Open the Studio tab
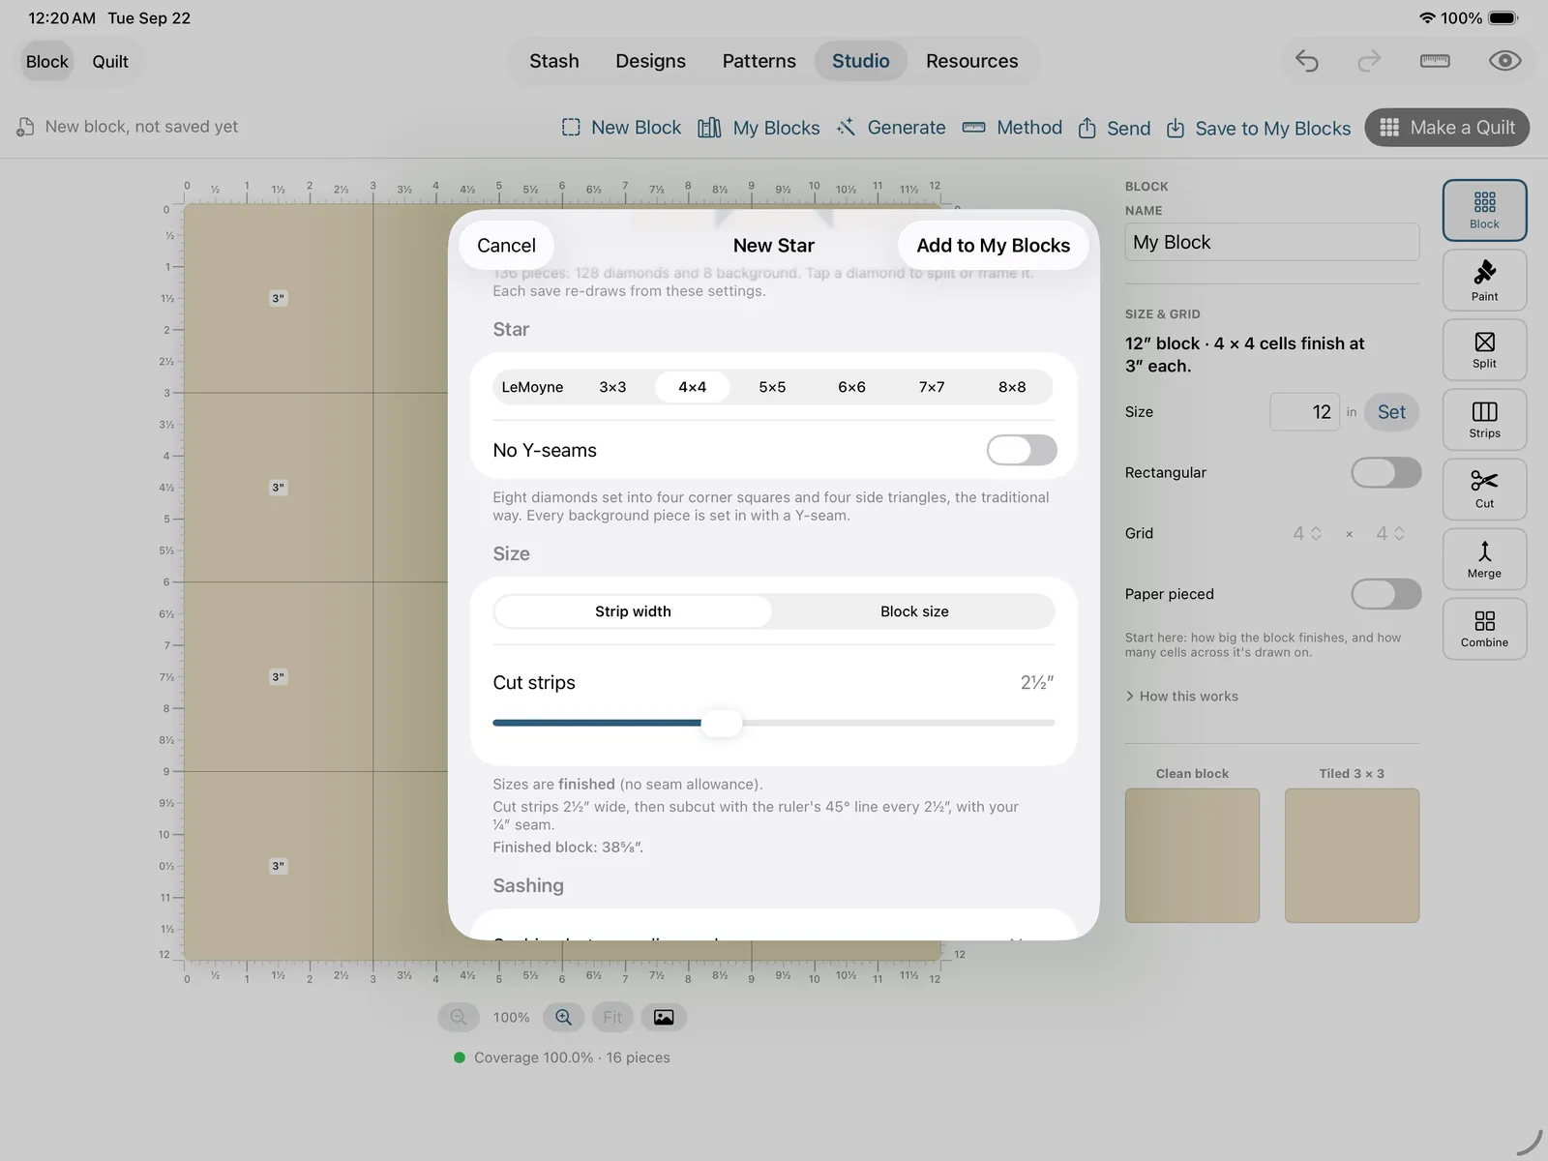The width and height of the screenshot is (1548, 1161). pos(860,61)
